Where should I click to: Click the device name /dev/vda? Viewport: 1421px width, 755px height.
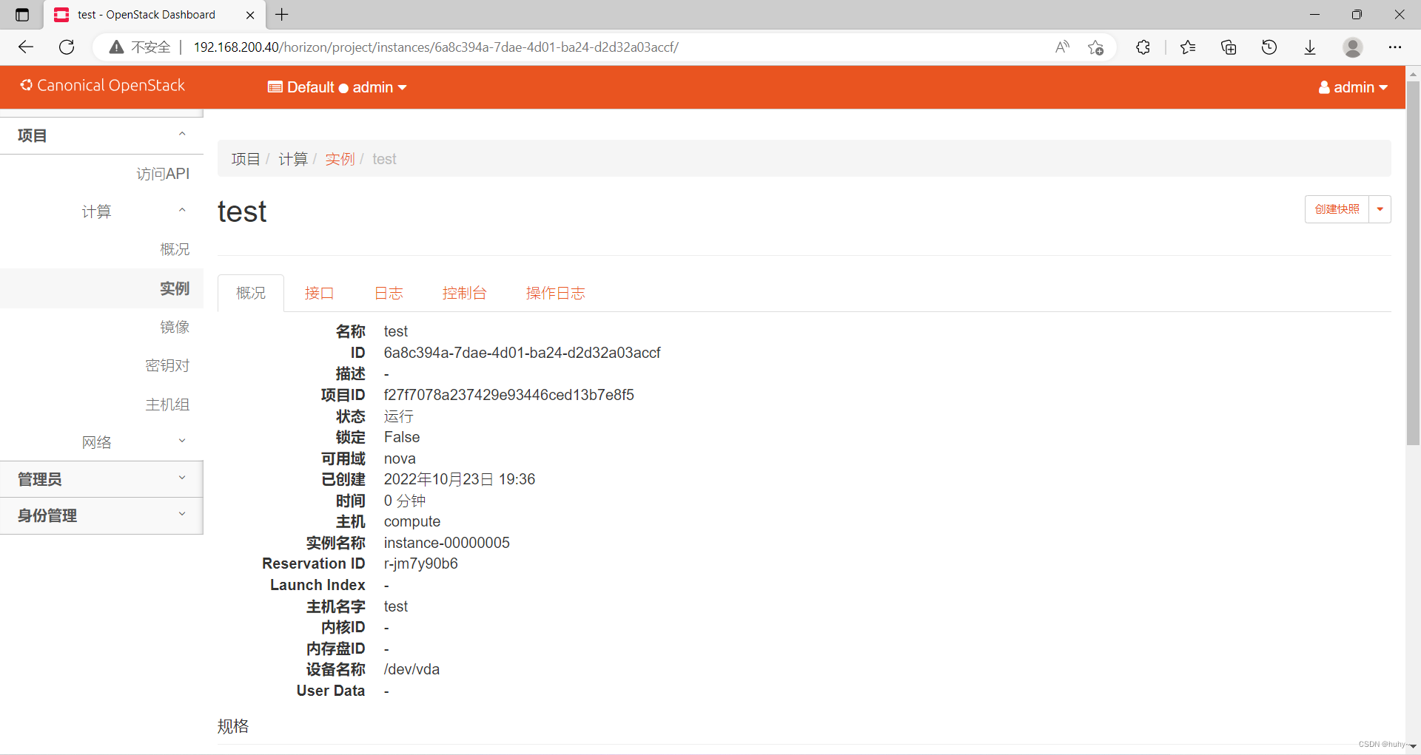tap(411, 669)
